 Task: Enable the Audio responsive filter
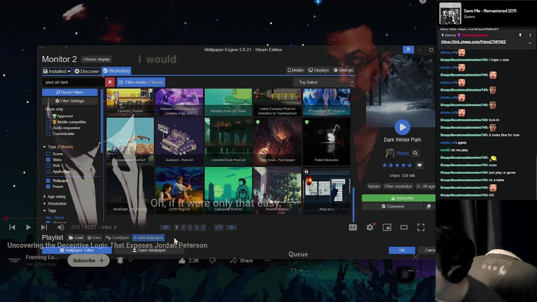pos(48,128)
